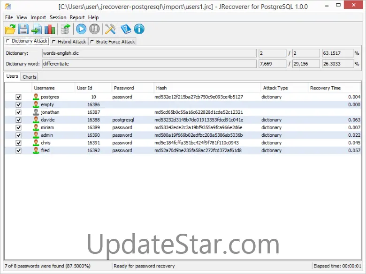
Task: Select jonathan's hash md5cd65b0c55a16c622828d1cde52c12321
Action: (198, 112)
